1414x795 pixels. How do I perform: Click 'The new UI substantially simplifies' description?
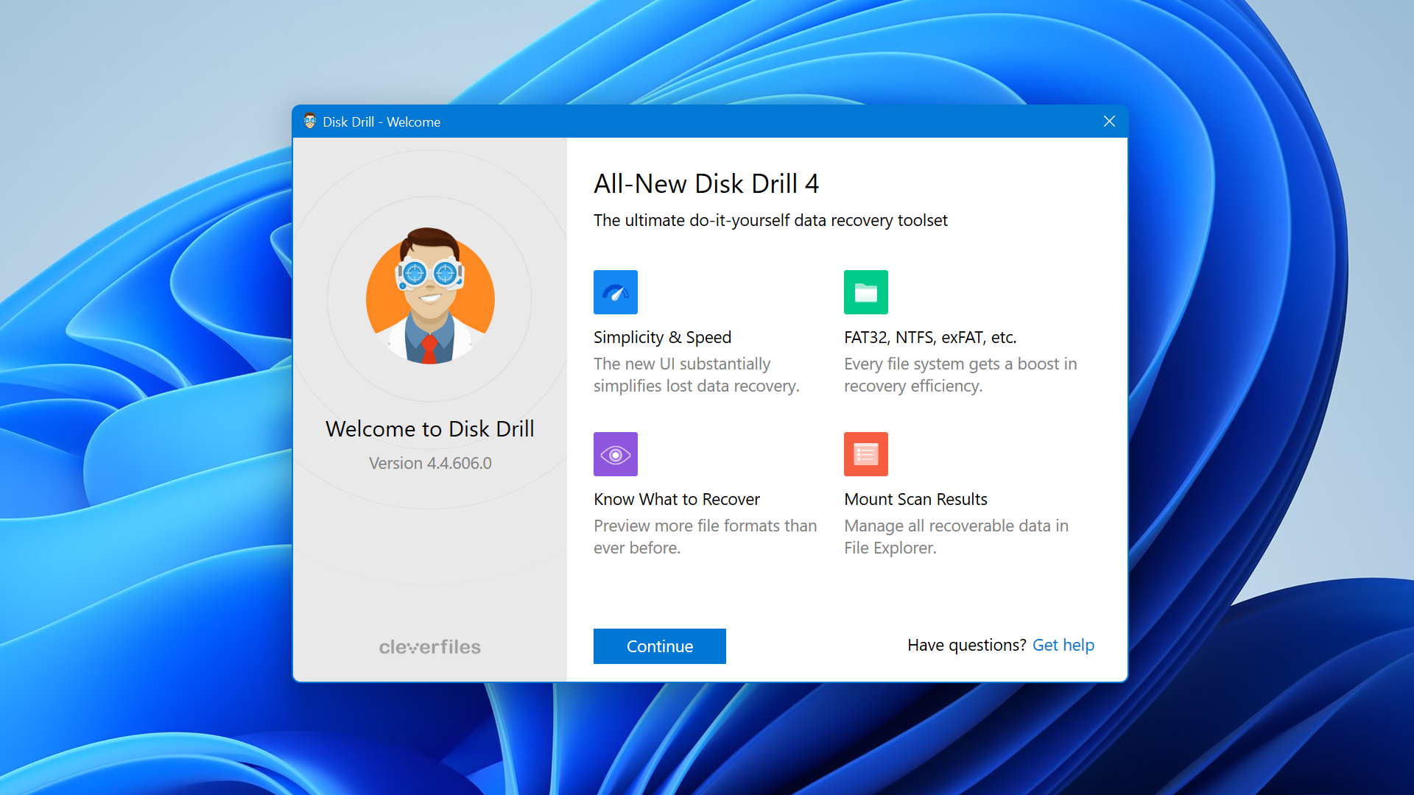[696, 375]
